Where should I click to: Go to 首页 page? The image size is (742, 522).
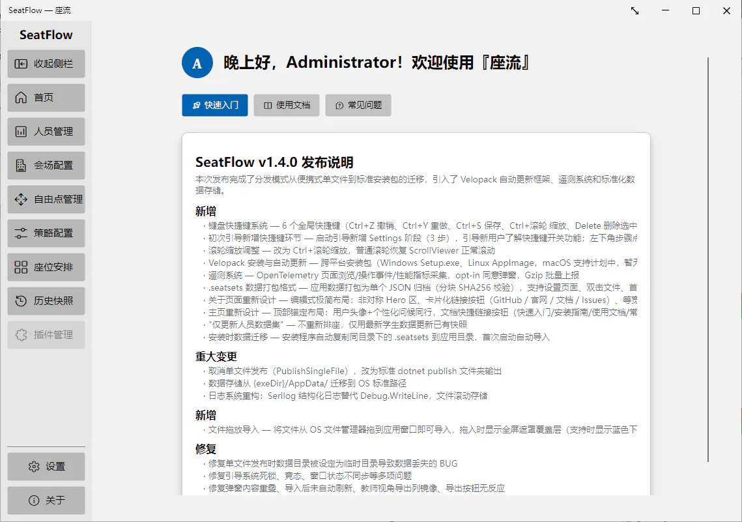point(46,98)
